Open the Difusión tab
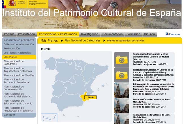Image resolution: width=184 pixels, height=124 pixels. click(x=149, y=34)
